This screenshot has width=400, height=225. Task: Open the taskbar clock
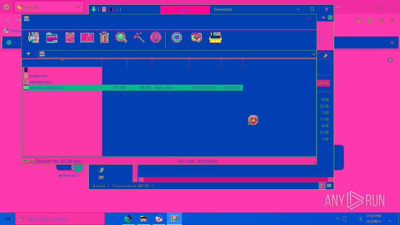(373, 219)
